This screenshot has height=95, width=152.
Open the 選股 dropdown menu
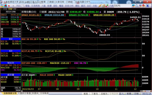click(x=78, y=6)
